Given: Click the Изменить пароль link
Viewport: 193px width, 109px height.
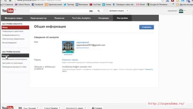Looking at the screenshot, I should tap(70, 60).
